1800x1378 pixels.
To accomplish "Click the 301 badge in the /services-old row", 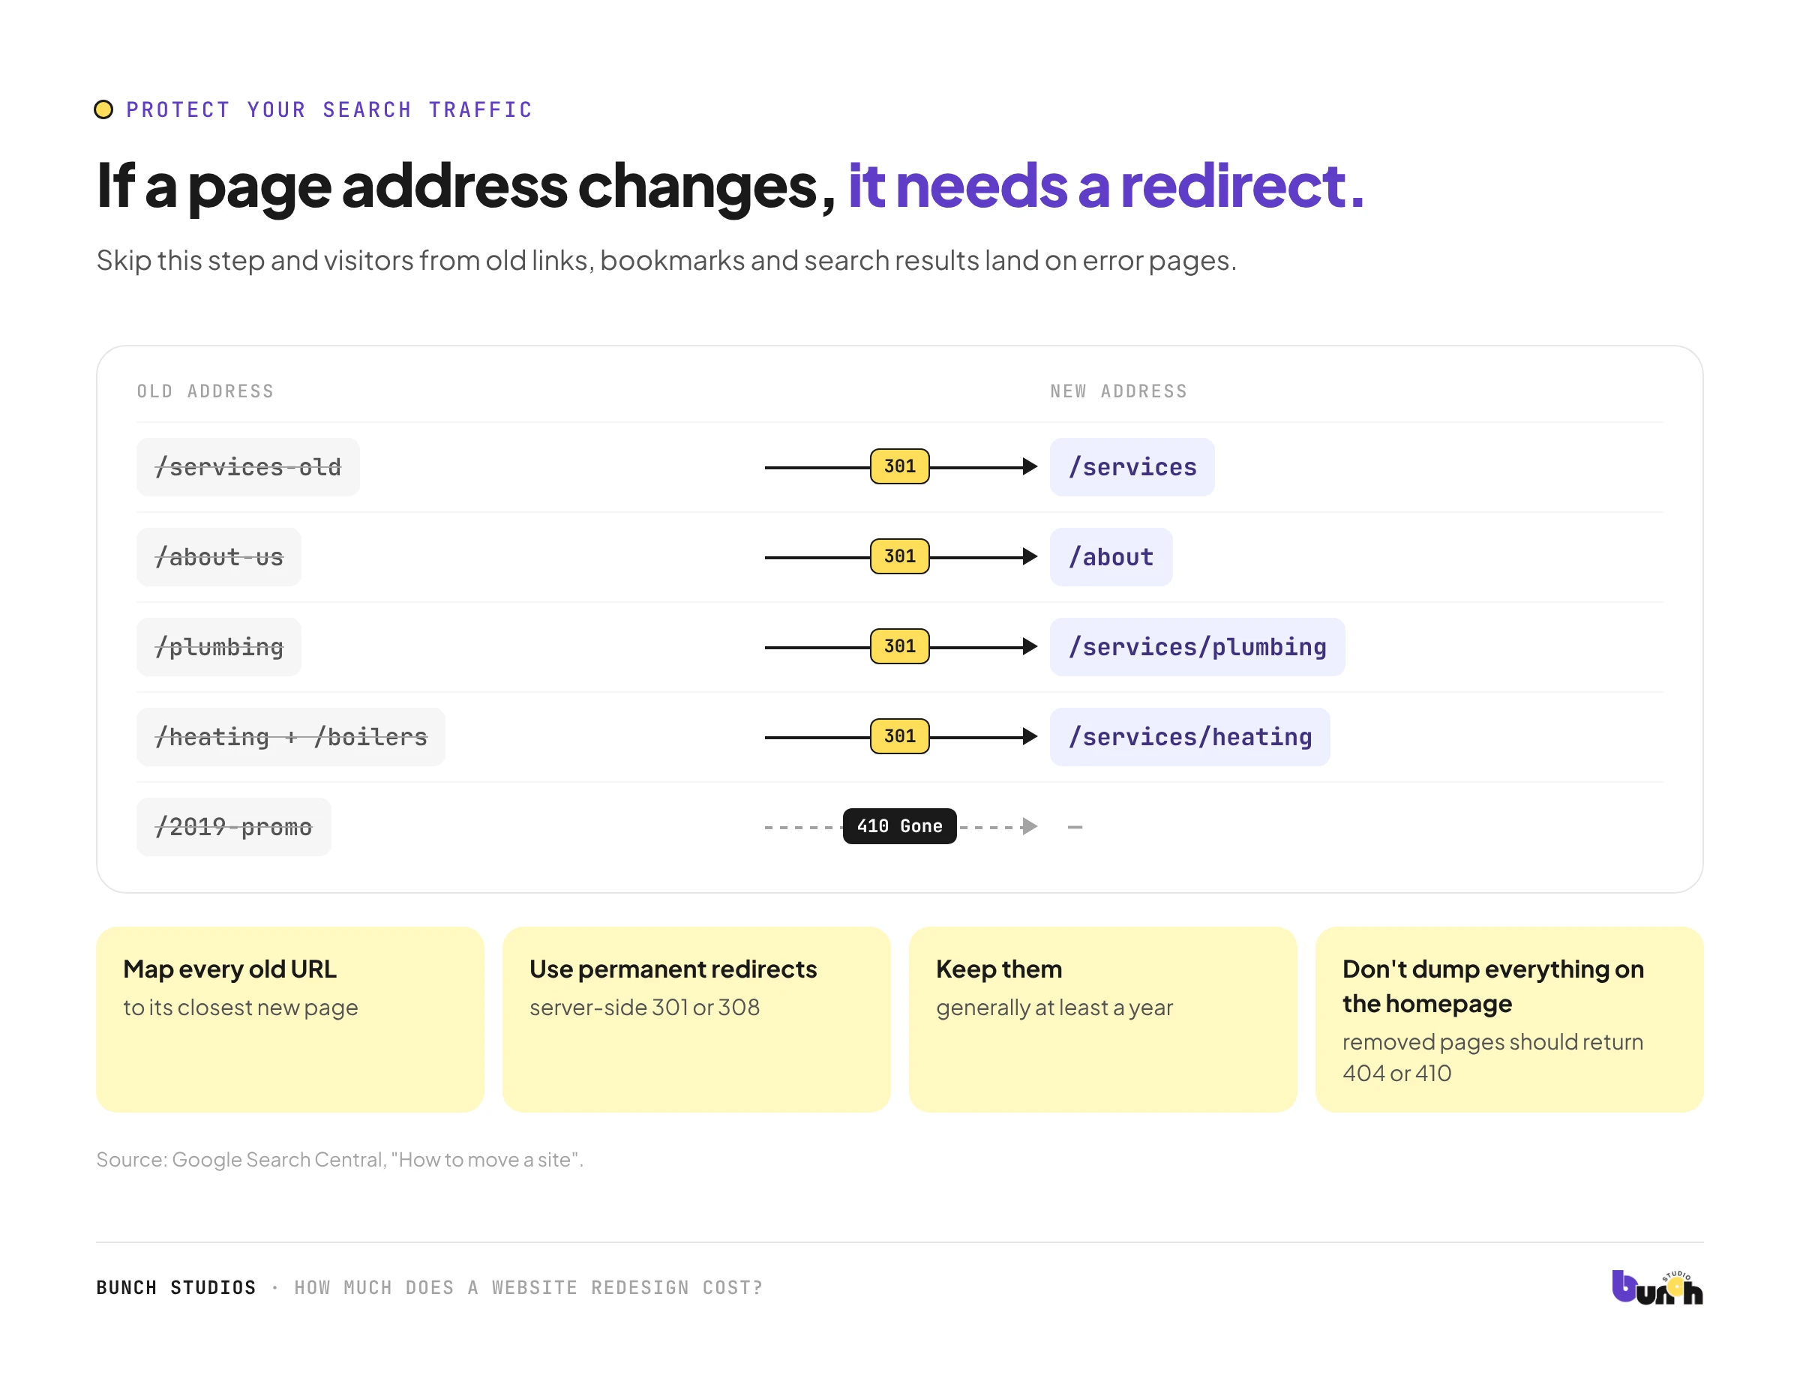I will click(899, 466).
